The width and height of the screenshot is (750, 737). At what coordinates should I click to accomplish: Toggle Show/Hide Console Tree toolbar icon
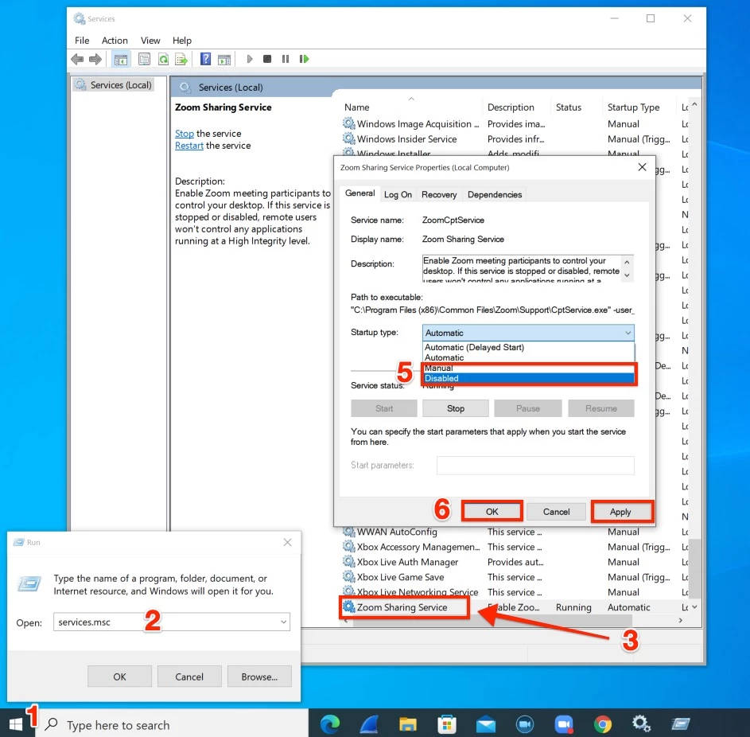(x=121, y=60)
